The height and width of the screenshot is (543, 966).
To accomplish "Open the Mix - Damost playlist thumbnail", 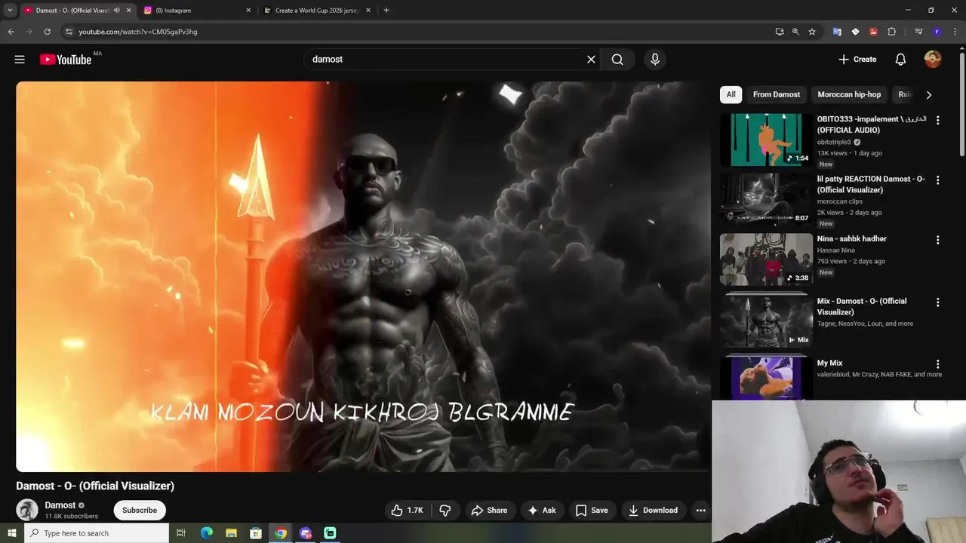I will [766, 321].
